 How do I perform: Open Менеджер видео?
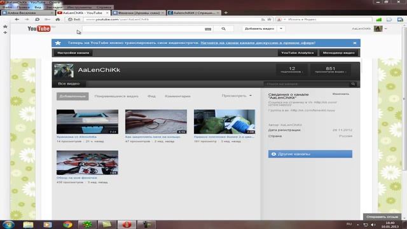(x=339, y=53)
